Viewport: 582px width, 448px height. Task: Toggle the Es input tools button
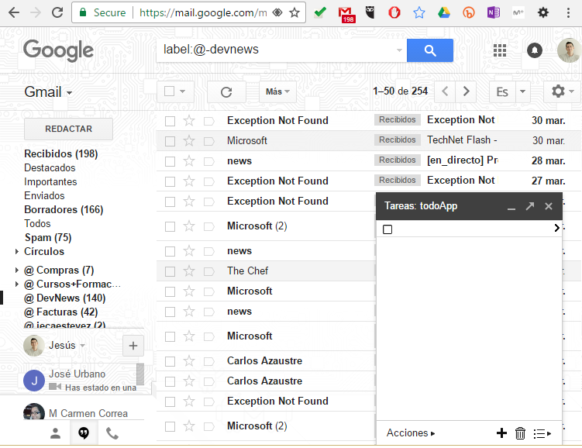point(502,91)
